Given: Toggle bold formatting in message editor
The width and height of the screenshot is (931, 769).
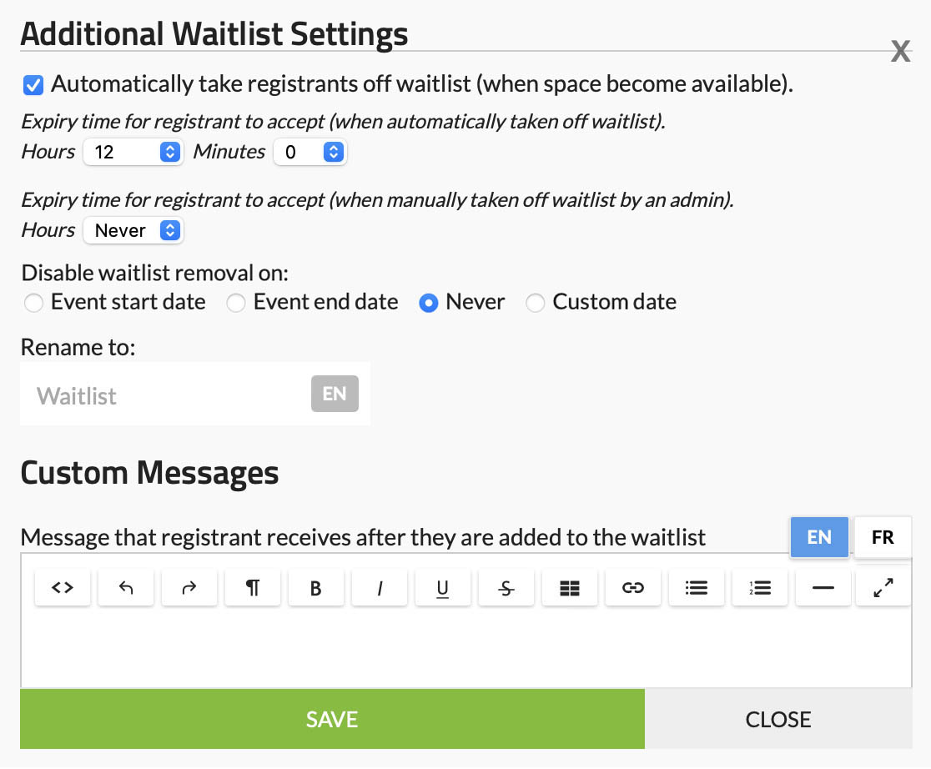Looking at the screenshot, I should pyautogui.click(x=316, y=588).
